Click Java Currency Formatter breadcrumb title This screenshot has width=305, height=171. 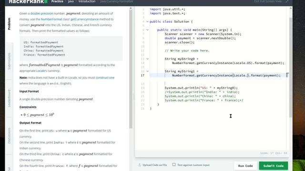117,1
